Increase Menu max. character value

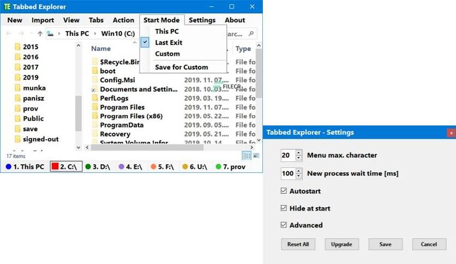[299, 152]
